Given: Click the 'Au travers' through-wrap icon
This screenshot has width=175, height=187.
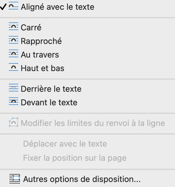Looking at the screenshot, I should pos(14,53).
